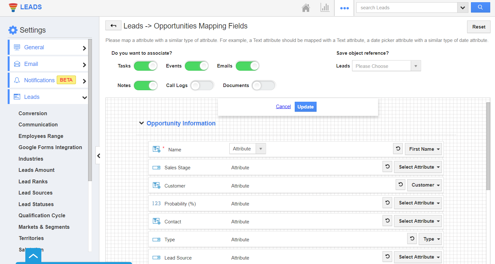This screenshot has width=495, height=264.
Task: Open Select Attribute dropdown for Lead Source
Action: pos(418,257)
